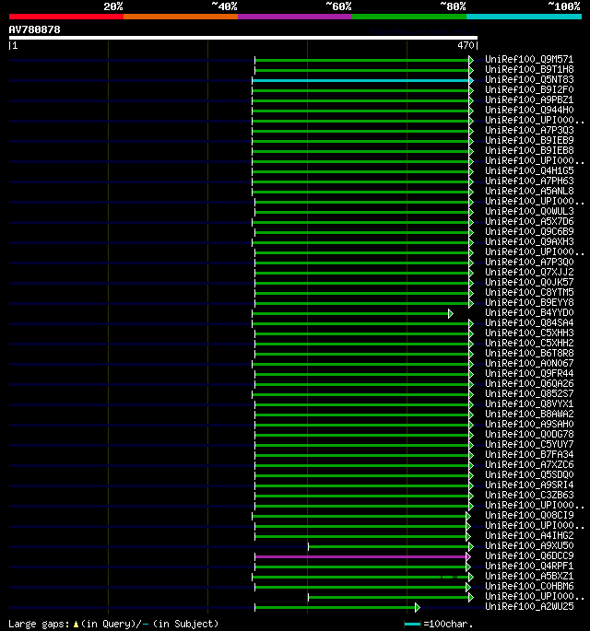Open hit UniRef100_A9SAH0
Screen dimensions: 590x631
[529, 424]
